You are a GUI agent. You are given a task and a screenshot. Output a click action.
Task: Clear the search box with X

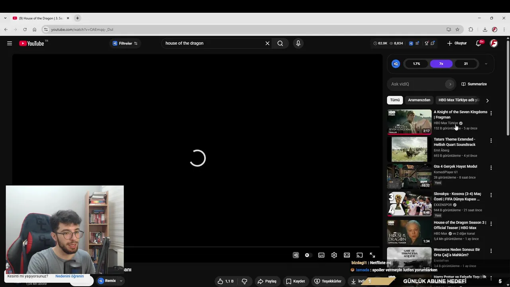267,43
